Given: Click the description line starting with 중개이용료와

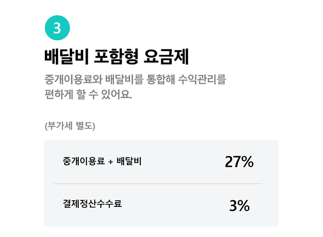Looking at the screenshot, I should click(134, 79).
